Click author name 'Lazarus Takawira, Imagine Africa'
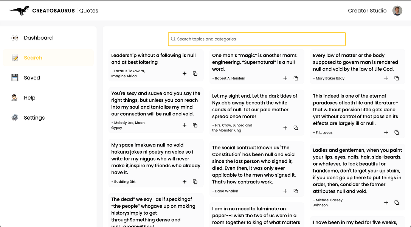The width and height of the screenshot is (411, 227). coord(128,74)
